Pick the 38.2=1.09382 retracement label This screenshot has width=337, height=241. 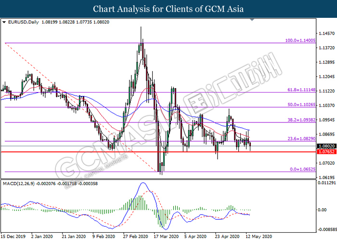(x=300, y=120)
